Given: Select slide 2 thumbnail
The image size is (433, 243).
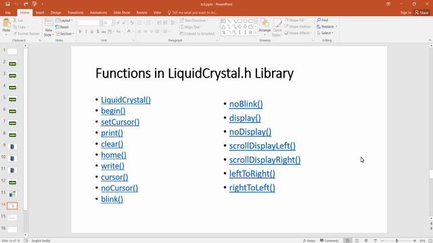Looking at the screenshot, I should (x=12, y=63).
